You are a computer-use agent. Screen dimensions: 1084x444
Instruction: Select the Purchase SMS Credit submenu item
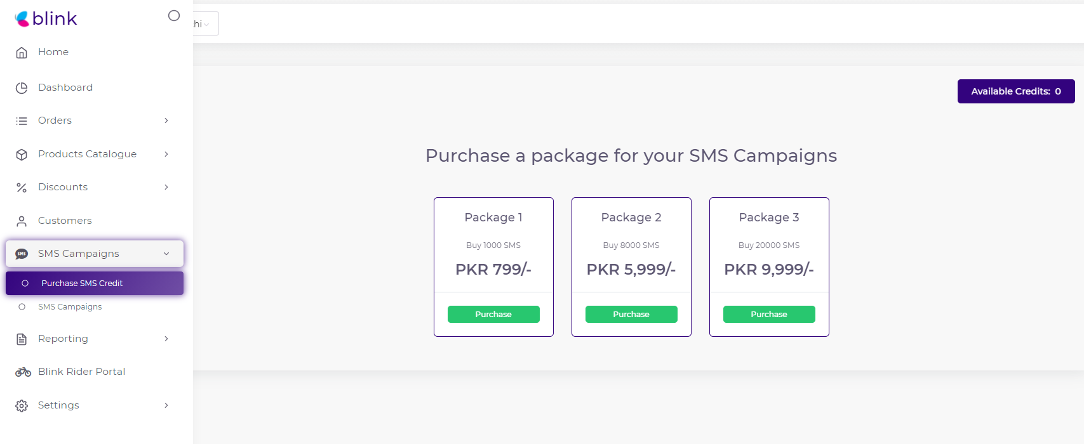point(82,284)
